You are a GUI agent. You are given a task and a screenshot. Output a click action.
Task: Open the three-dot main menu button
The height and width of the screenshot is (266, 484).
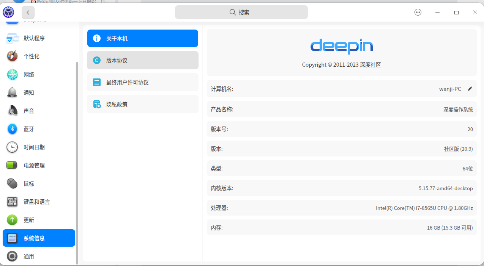point(418,12)
